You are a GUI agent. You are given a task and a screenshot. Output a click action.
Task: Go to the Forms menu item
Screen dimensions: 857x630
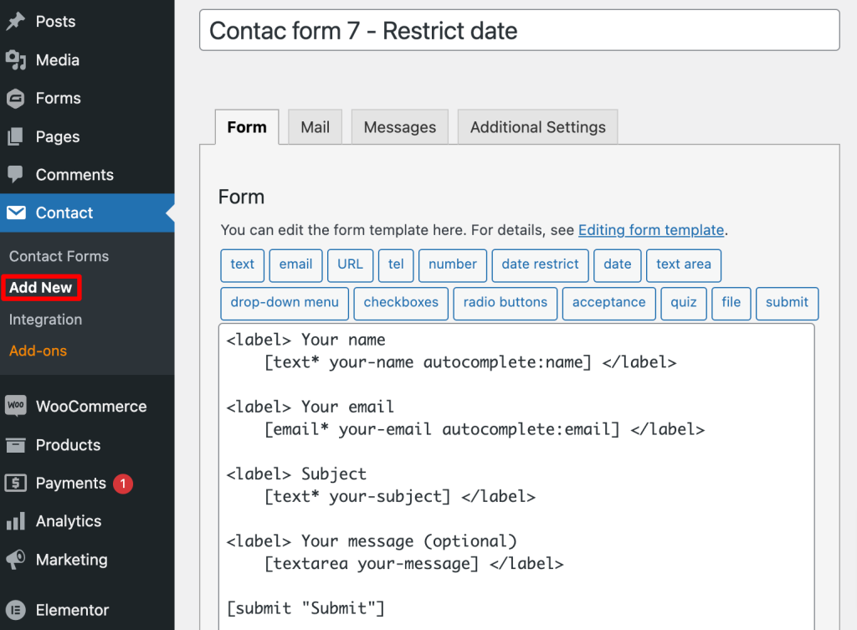(x=87, y=99)
